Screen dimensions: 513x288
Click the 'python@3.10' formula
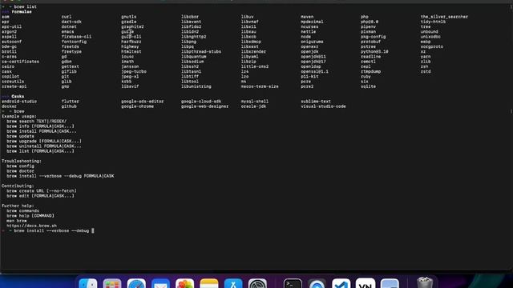pos(374,51)
